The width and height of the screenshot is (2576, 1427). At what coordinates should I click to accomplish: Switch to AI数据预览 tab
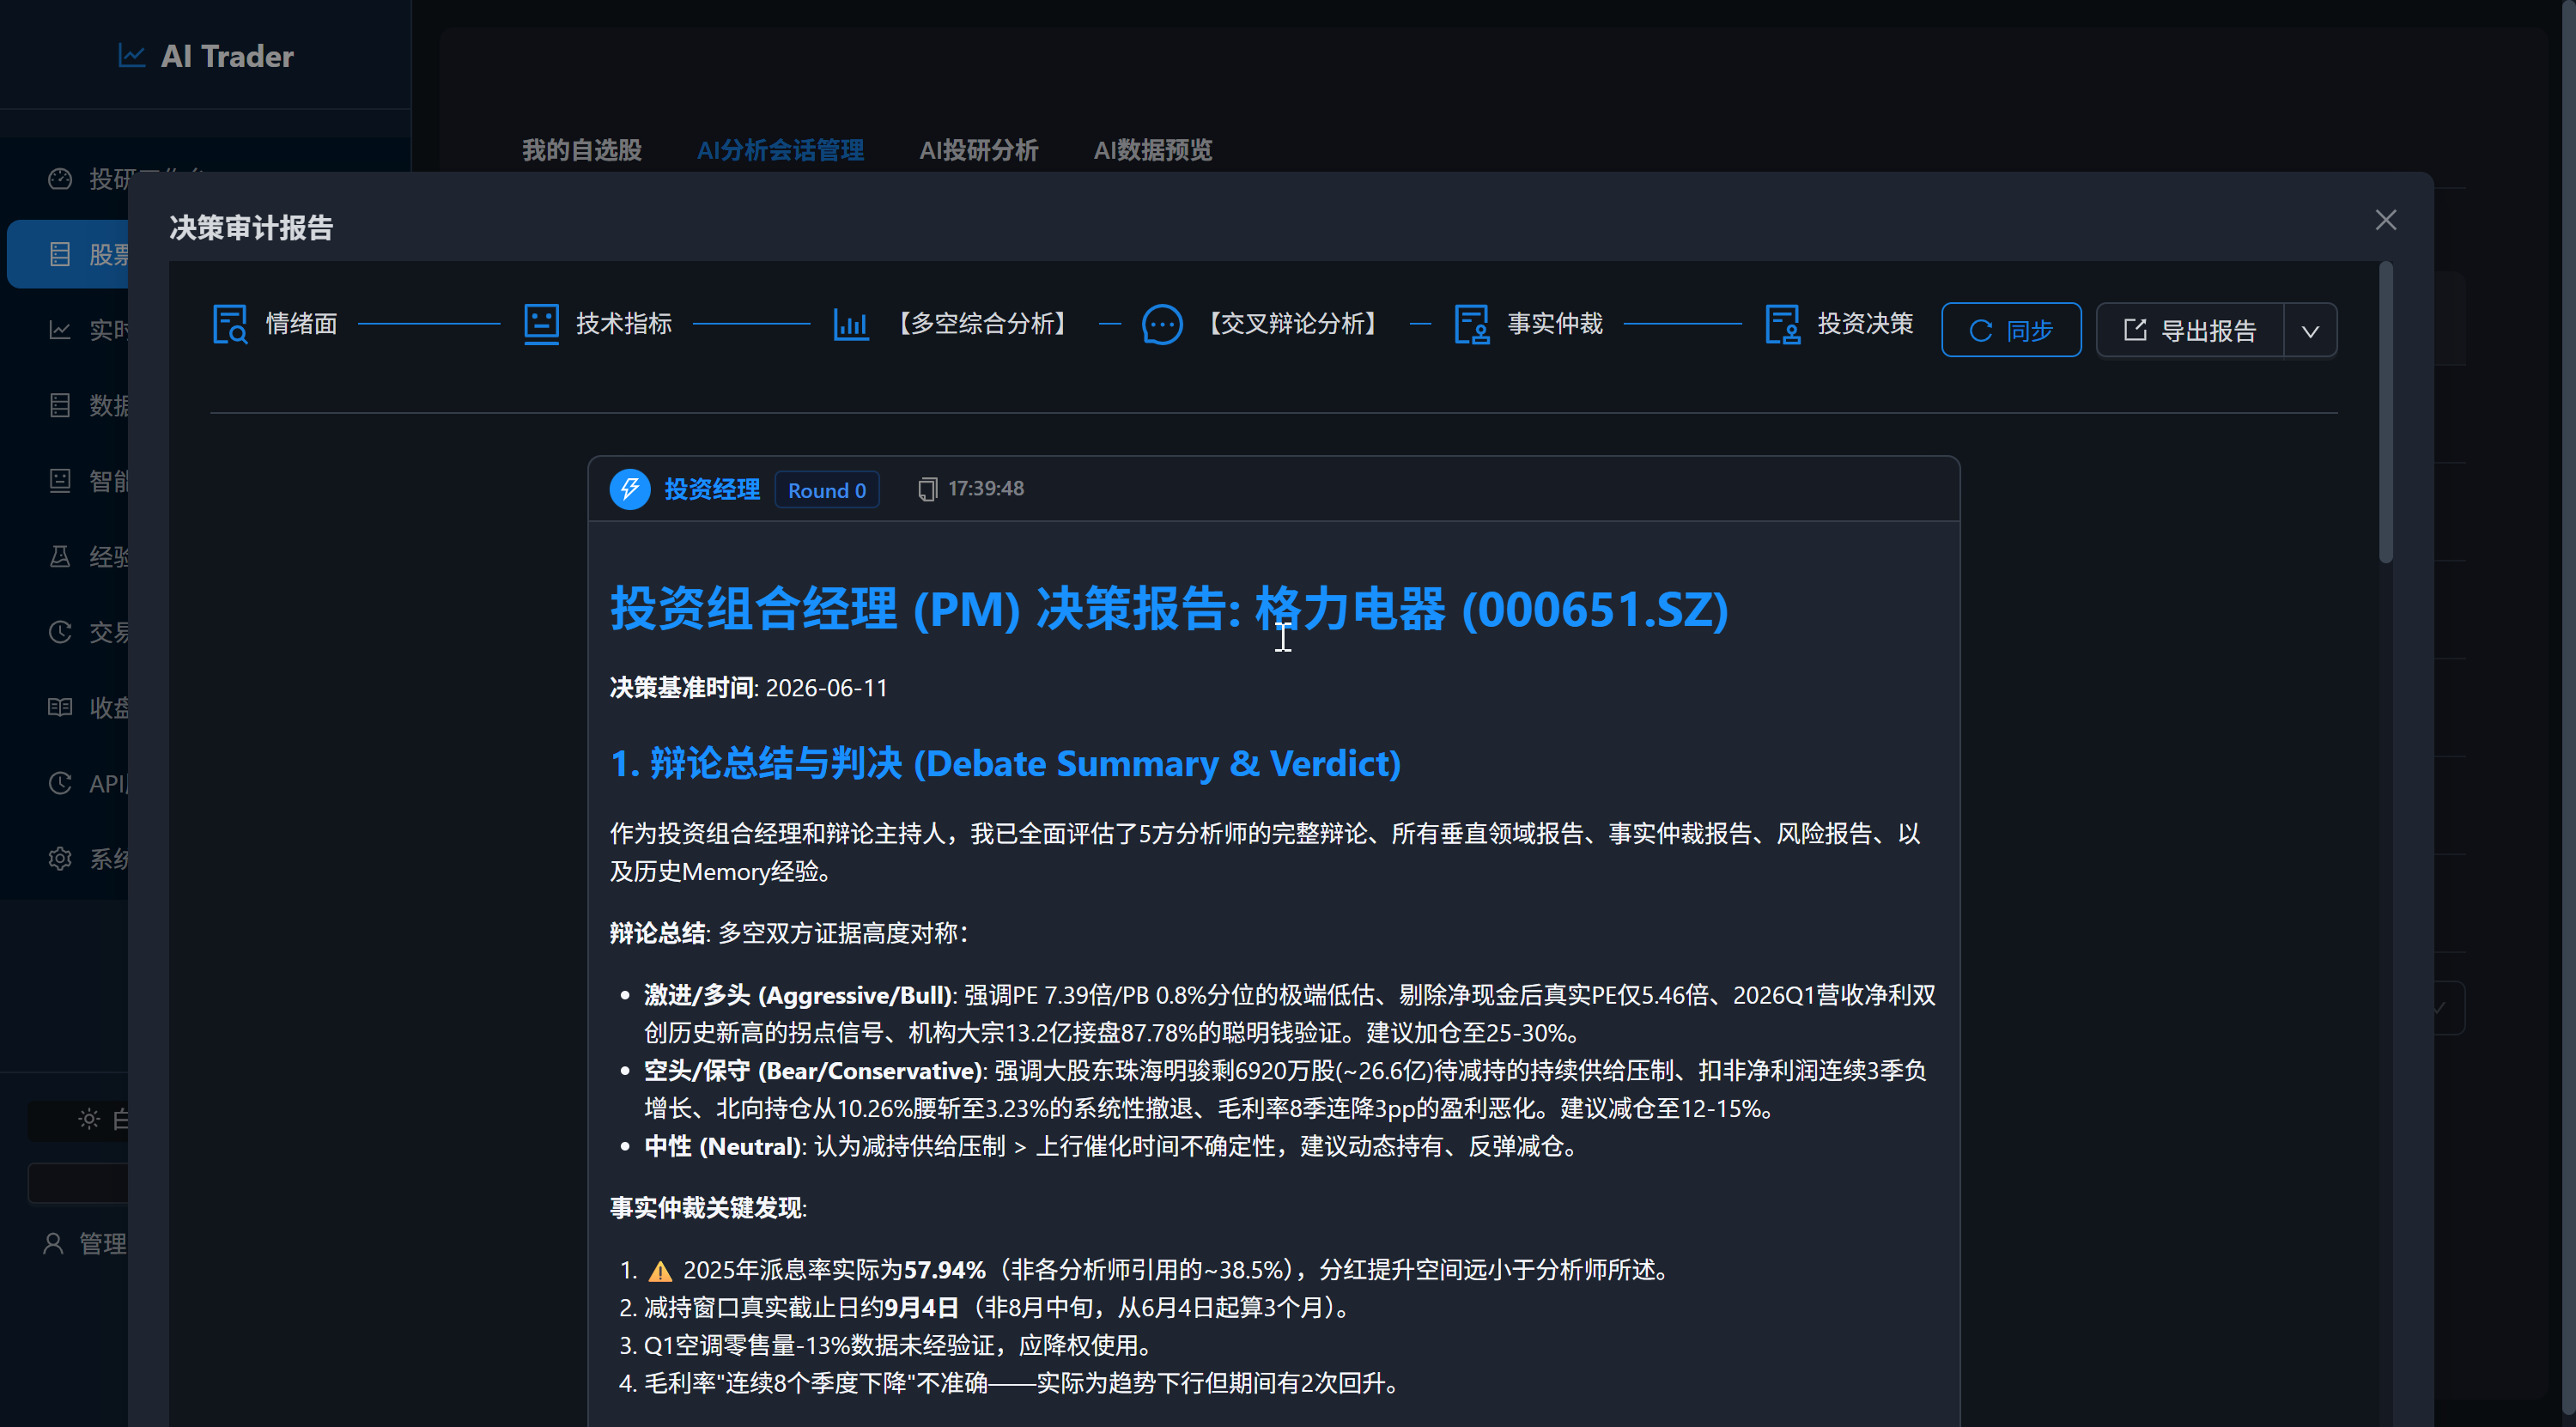(x=1152, y=150)
